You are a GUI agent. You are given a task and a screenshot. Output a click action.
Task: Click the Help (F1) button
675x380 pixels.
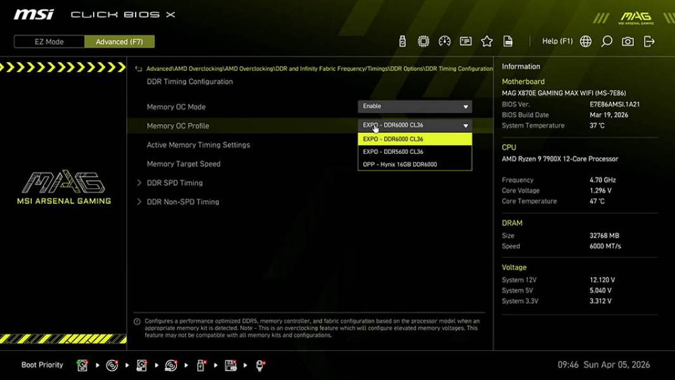556,41
